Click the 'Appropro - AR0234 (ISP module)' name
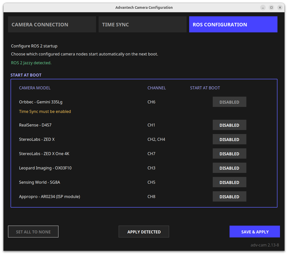 50,197
